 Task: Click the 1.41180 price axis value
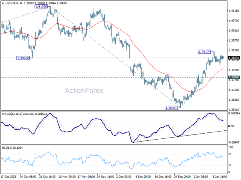point(234,11)
